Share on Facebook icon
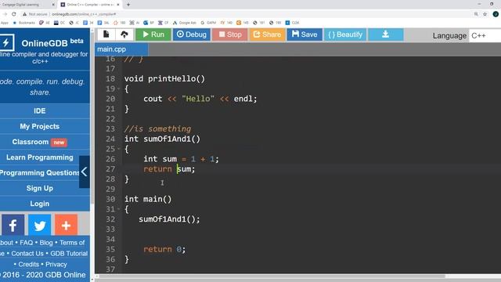Image resolution: width=501 pixels, height=282 pixels. [13, 225]
